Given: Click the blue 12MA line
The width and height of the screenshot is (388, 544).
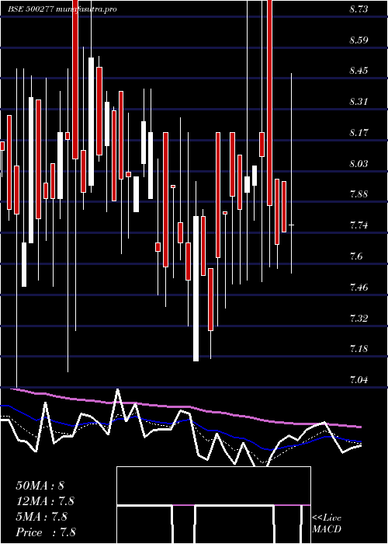Looking at the screenshot, I should pyautogui.click(x=180, y=421).
